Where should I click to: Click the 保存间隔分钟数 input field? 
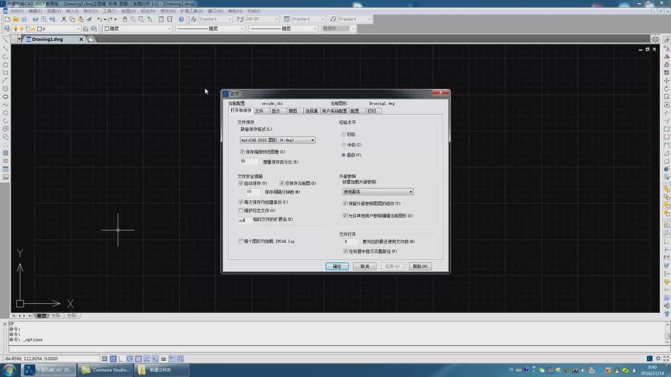pyautogui.click(x=253, y=192)
